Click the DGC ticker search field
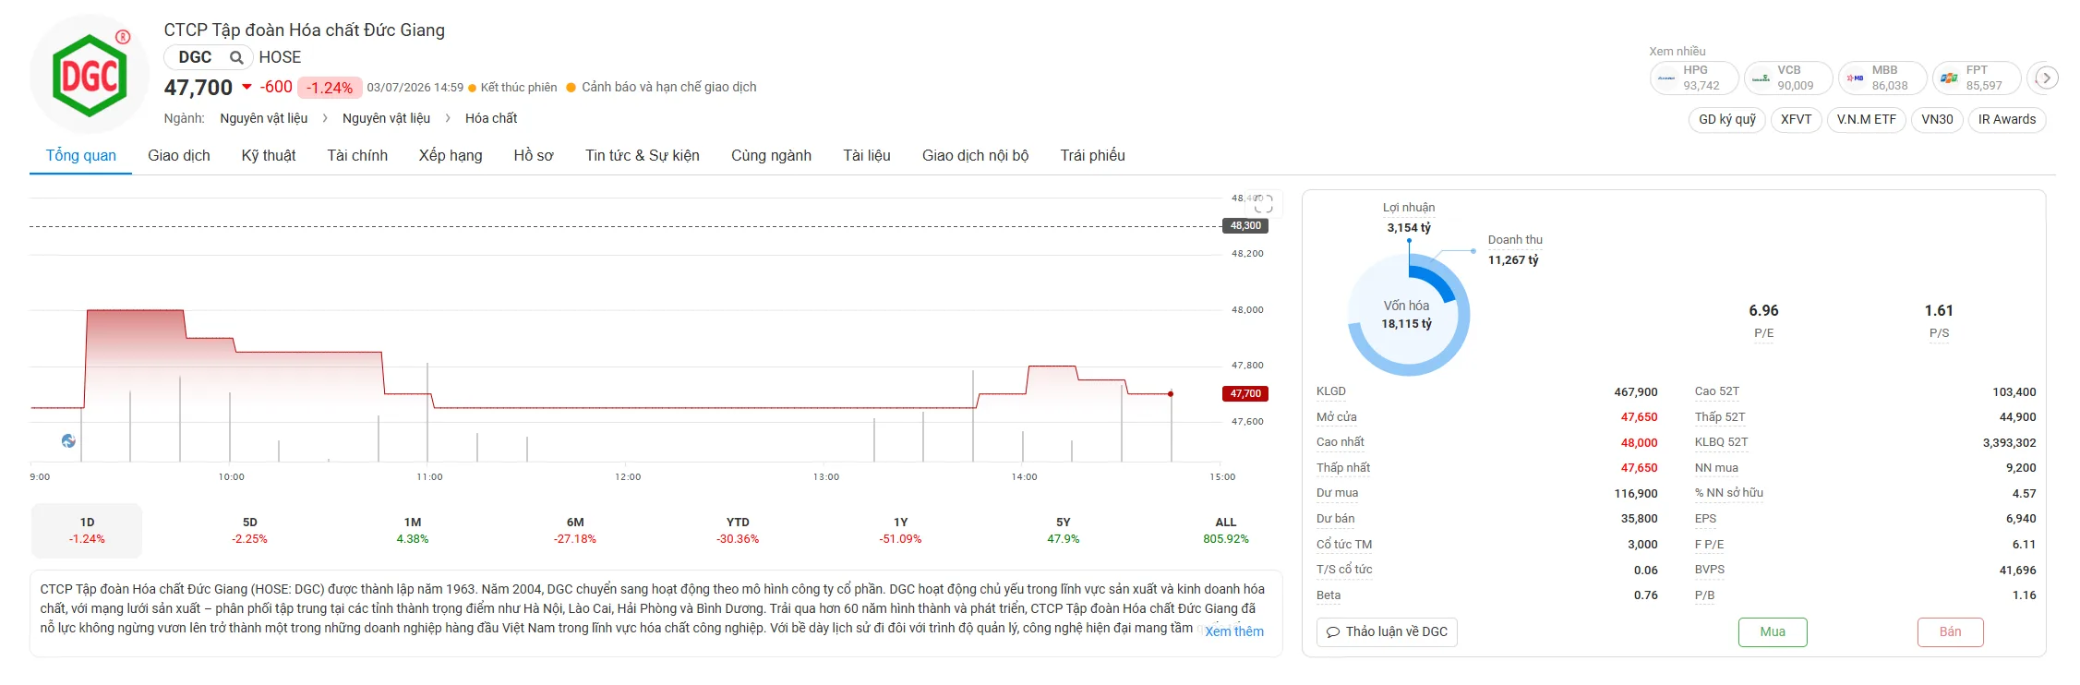Viewport: 2080px width, 685px height. [209, 57]
